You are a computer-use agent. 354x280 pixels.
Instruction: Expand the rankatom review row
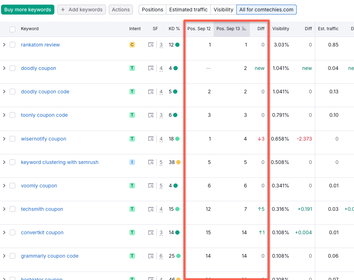click(x=4, y=45)
